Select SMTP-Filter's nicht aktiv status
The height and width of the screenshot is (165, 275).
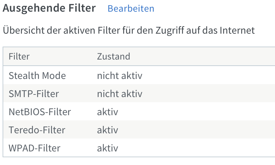120,94
